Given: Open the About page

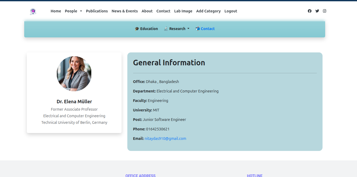Looking at the screenshot, I should tap(147, 11).
